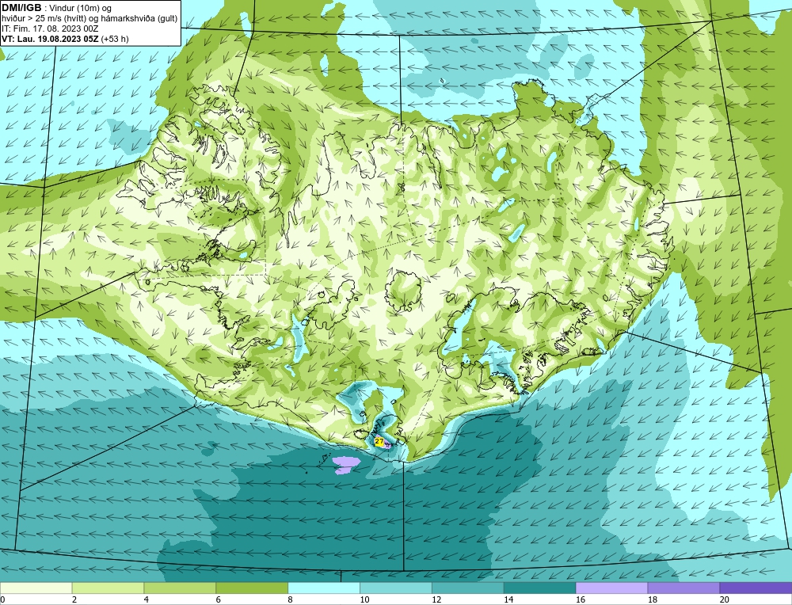Image resolution: width=792 pixels, height=605 pixels.
Task: Click the legend scale label '0'
Action: click(x=2, y=599)
